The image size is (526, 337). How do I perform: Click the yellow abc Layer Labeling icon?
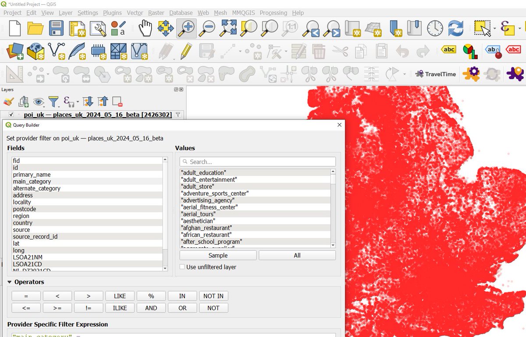(448, 50)
